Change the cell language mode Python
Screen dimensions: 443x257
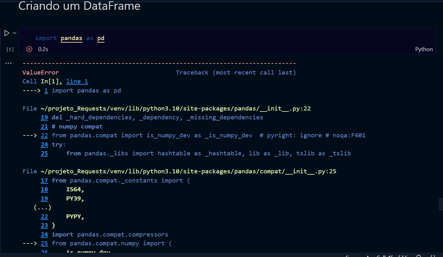[424, 49]
